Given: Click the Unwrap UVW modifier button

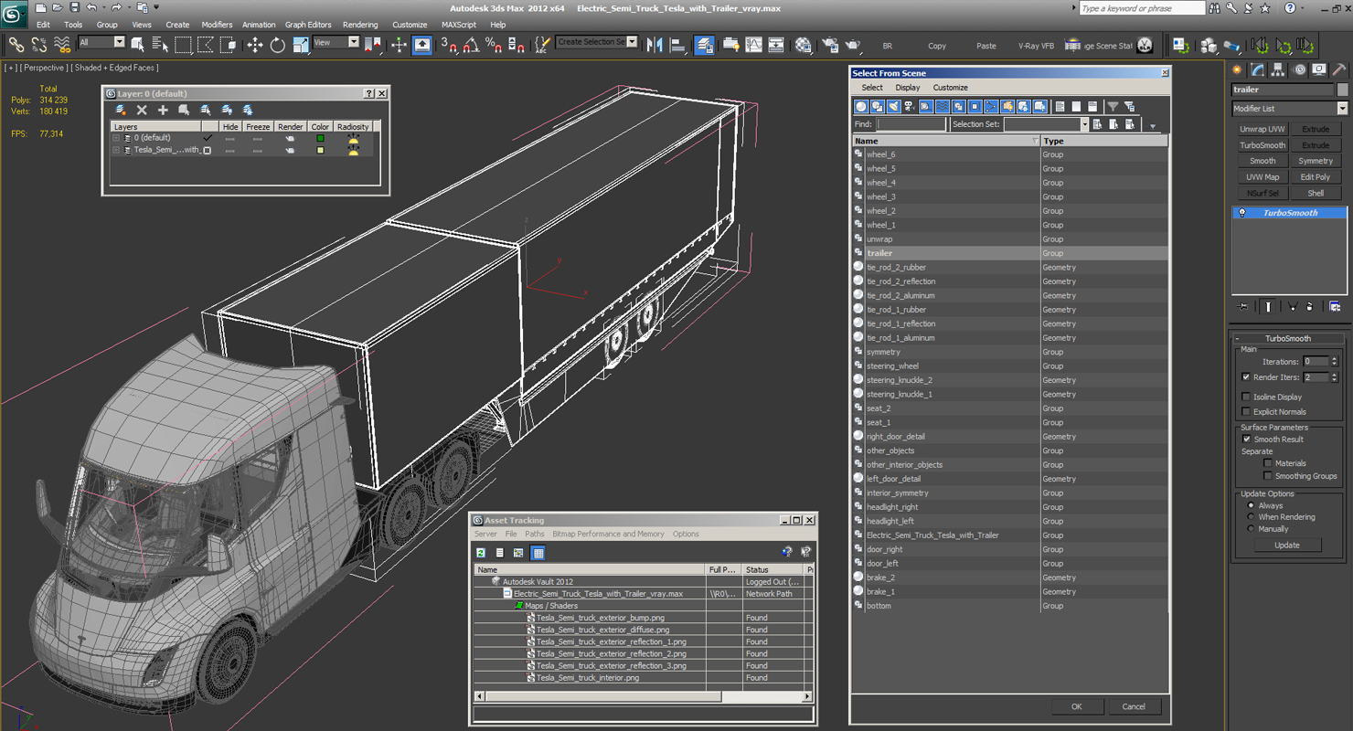Looking at the screenshot, I should click(x=1262, y=130).
